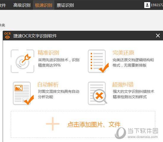Click the 超强纠错 heading
Viewport: 163px width, 142px height.
[x=123, y=84]
